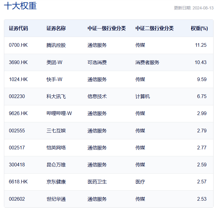Click weight value 9.59
The height and width of the screenshot is (211, 216).
click(202, 79)
